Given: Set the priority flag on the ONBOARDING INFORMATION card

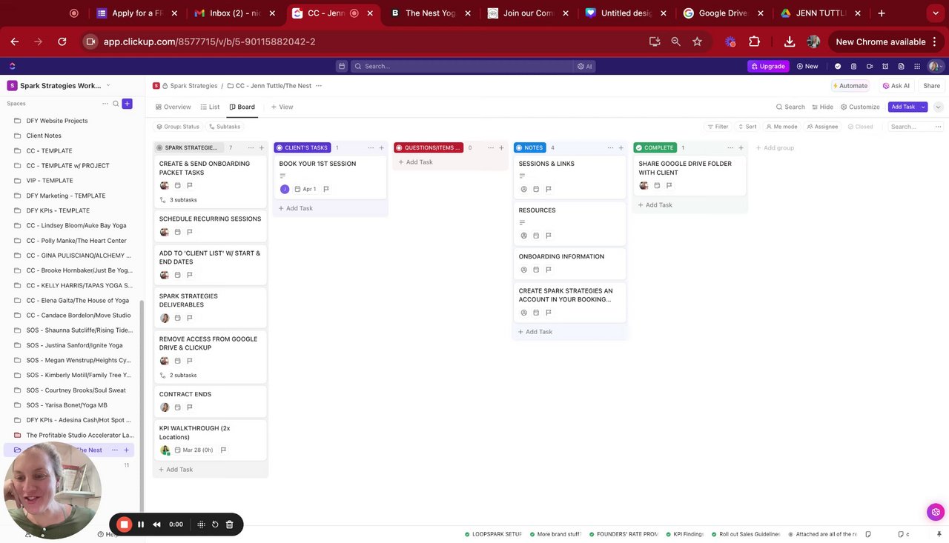Looking at the screenshot, I should coord(549,270).
